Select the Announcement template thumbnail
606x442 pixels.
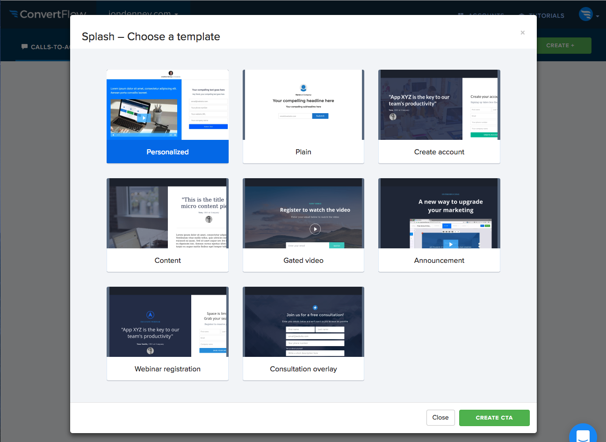(x=439, y=213)
